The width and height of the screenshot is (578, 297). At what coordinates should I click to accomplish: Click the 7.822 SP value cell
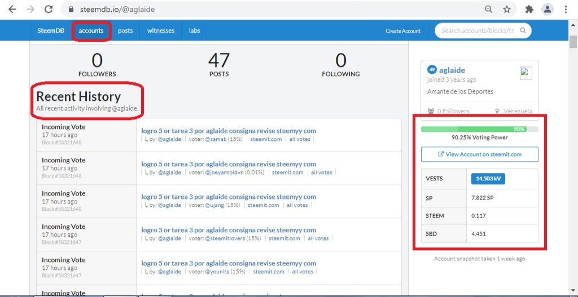point(502,198)
